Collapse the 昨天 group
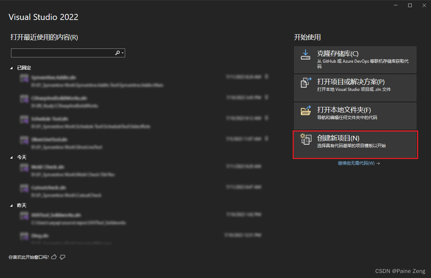The image size is (431, 278). click(x=12, y=206)
